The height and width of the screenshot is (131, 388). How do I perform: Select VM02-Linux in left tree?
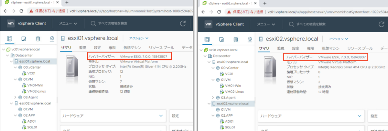point(36,91)
